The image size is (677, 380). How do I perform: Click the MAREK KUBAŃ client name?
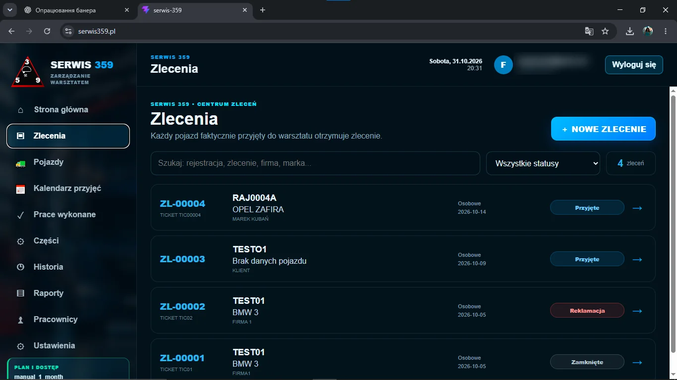coord(250,219)
